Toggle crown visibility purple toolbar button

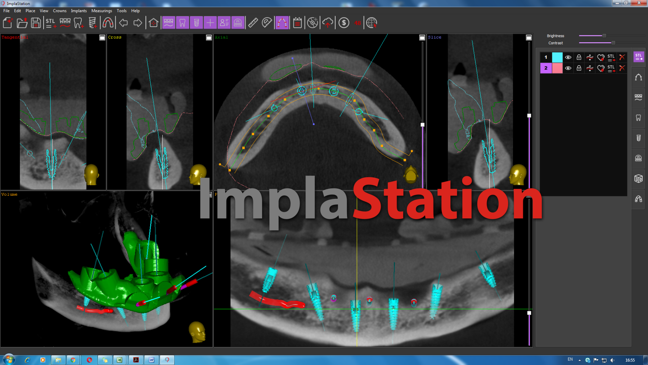(x=183, y=23)
